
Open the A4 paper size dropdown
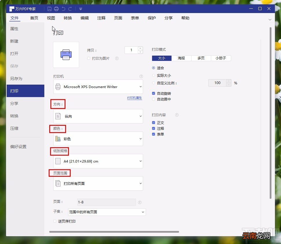point(98,161)
